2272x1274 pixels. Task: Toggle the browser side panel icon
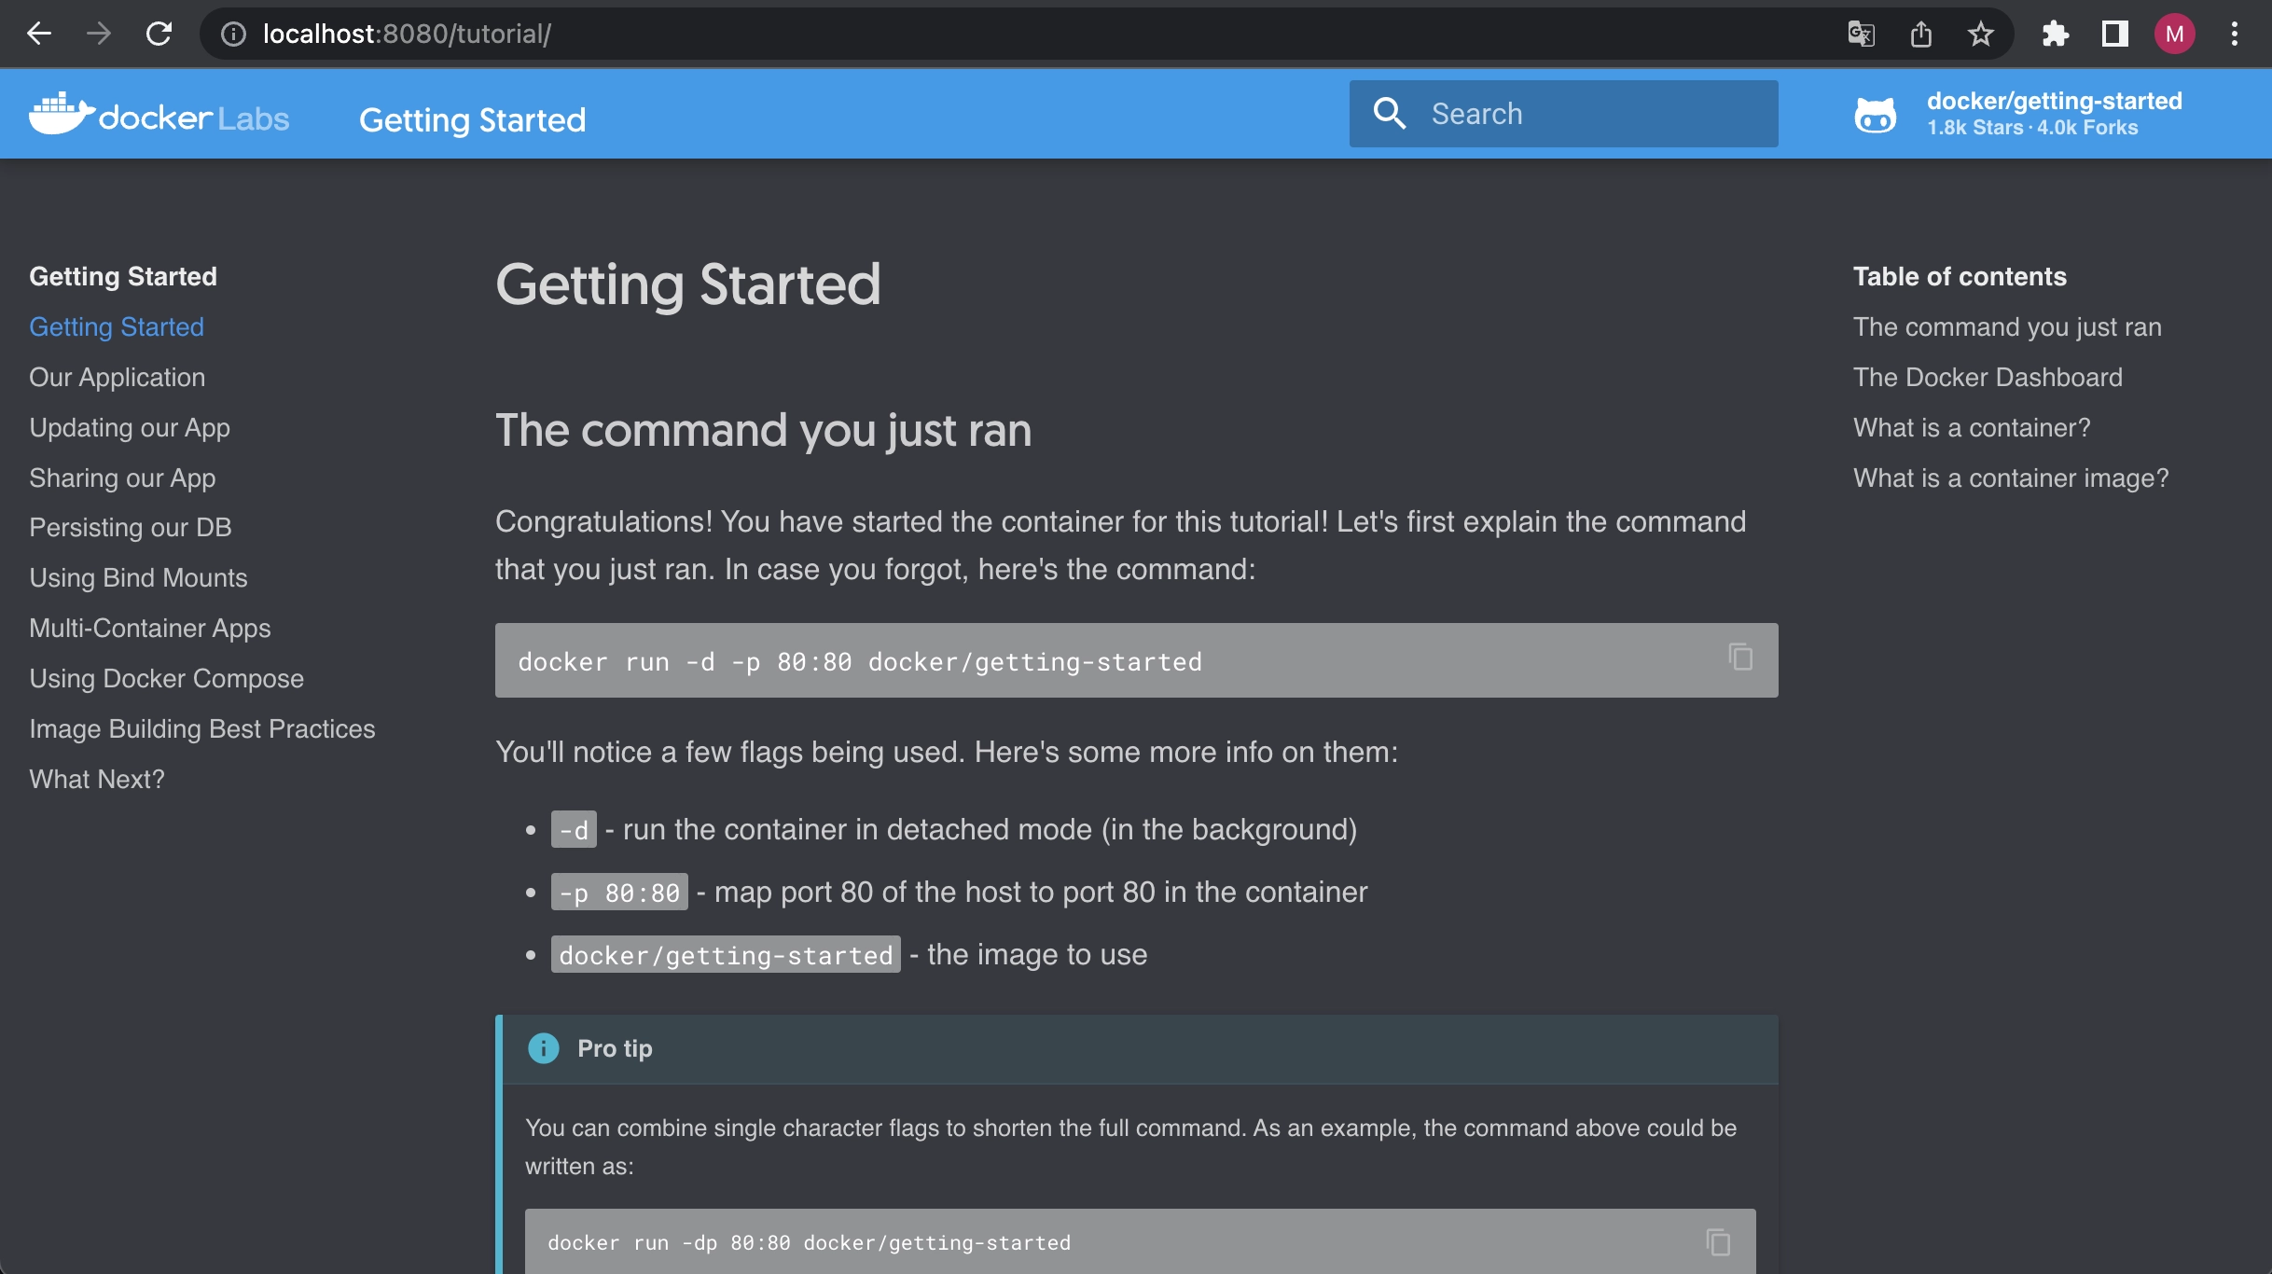(x=2114, y=35)
